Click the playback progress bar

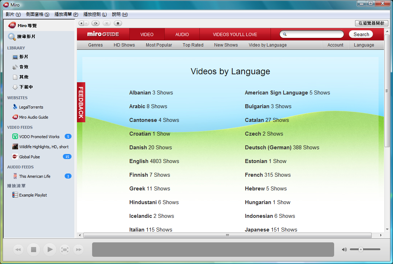click(213, 250)
